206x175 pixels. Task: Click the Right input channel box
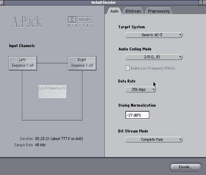pyautogui.click(x=82, y=63)
